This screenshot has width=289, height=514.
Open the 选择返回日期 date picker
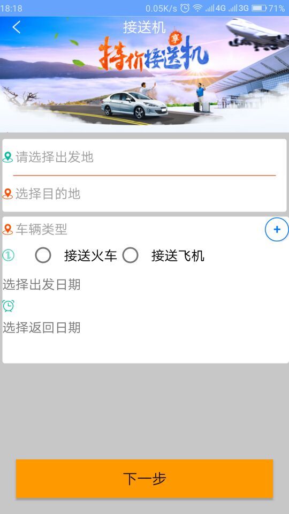41,328
